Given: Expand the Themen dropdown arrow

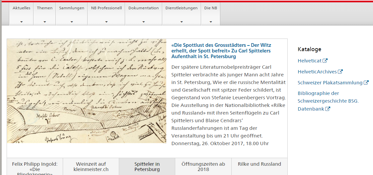Looking at the screenshot, I should pos(44,22).
